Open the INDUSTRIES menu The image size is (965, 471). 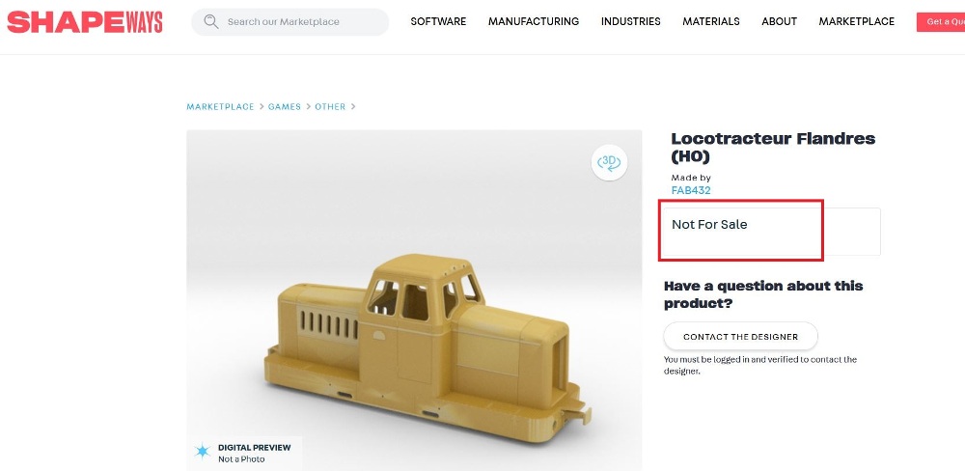click(631, 21)
